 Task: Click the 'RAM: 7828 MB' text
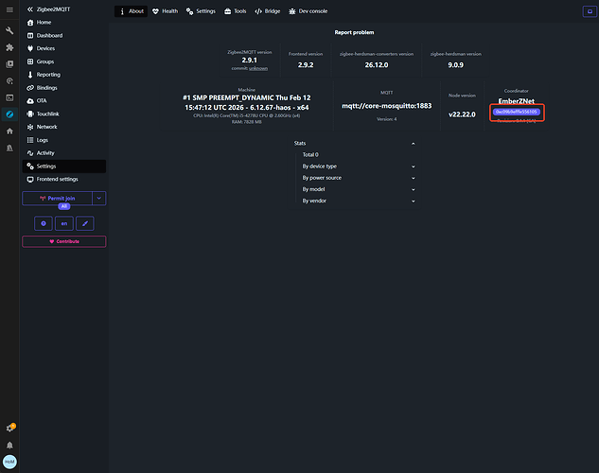(247, 122)
